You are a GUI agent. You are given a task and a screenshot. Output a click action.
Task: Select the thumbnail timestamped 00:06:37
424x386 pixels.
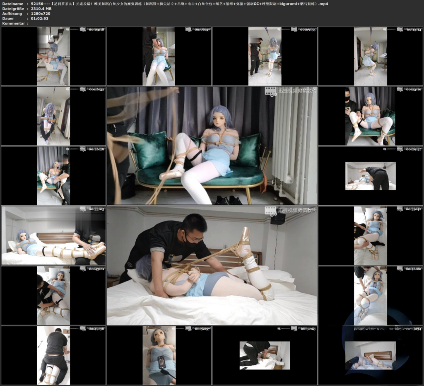click(x=159, y=56)
